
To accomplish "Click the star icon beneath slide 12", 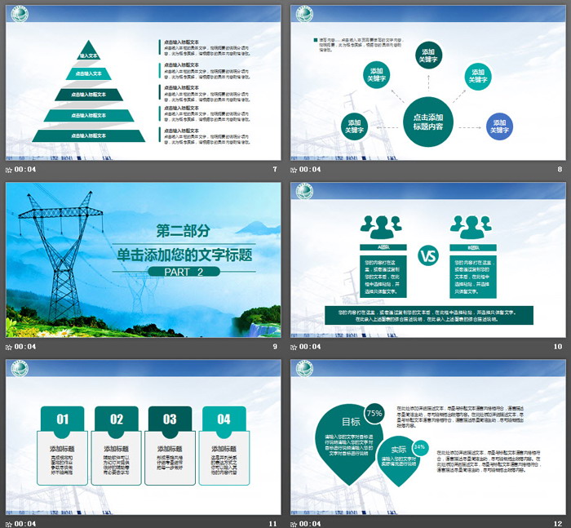I will (x=294, y=523).
